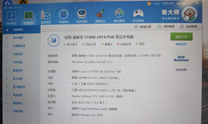
Task: Click the 摄像头 camera indicator
Action: point(107,44)
